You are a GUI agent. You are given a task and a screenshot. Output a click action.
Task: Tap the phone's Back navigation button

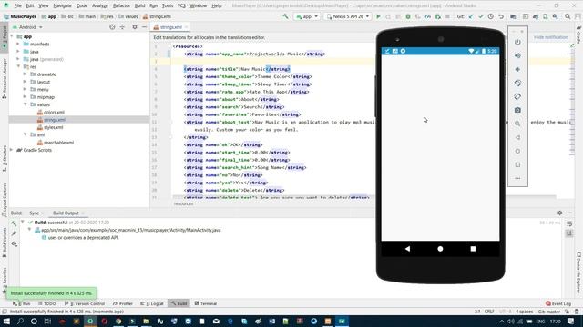407,249
